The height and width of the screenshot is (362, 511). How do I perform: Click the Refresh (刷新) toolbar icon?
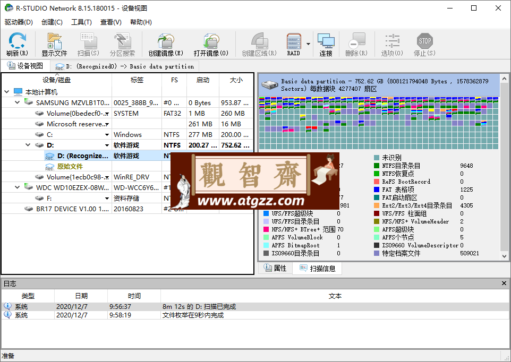coord(17,44)
